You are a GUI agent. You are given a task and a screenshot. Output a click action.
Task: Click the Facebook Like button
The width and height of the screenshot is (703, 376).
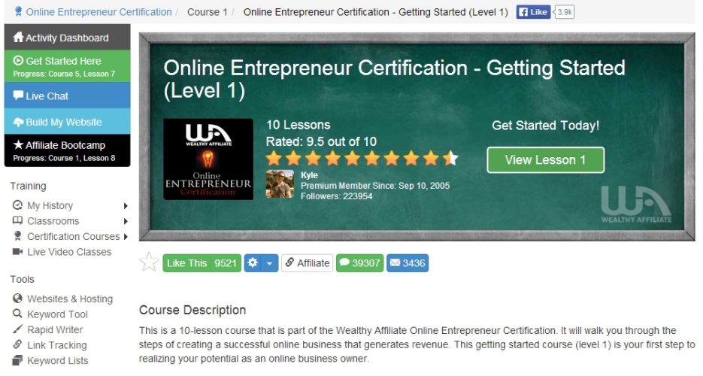point(533,12)
